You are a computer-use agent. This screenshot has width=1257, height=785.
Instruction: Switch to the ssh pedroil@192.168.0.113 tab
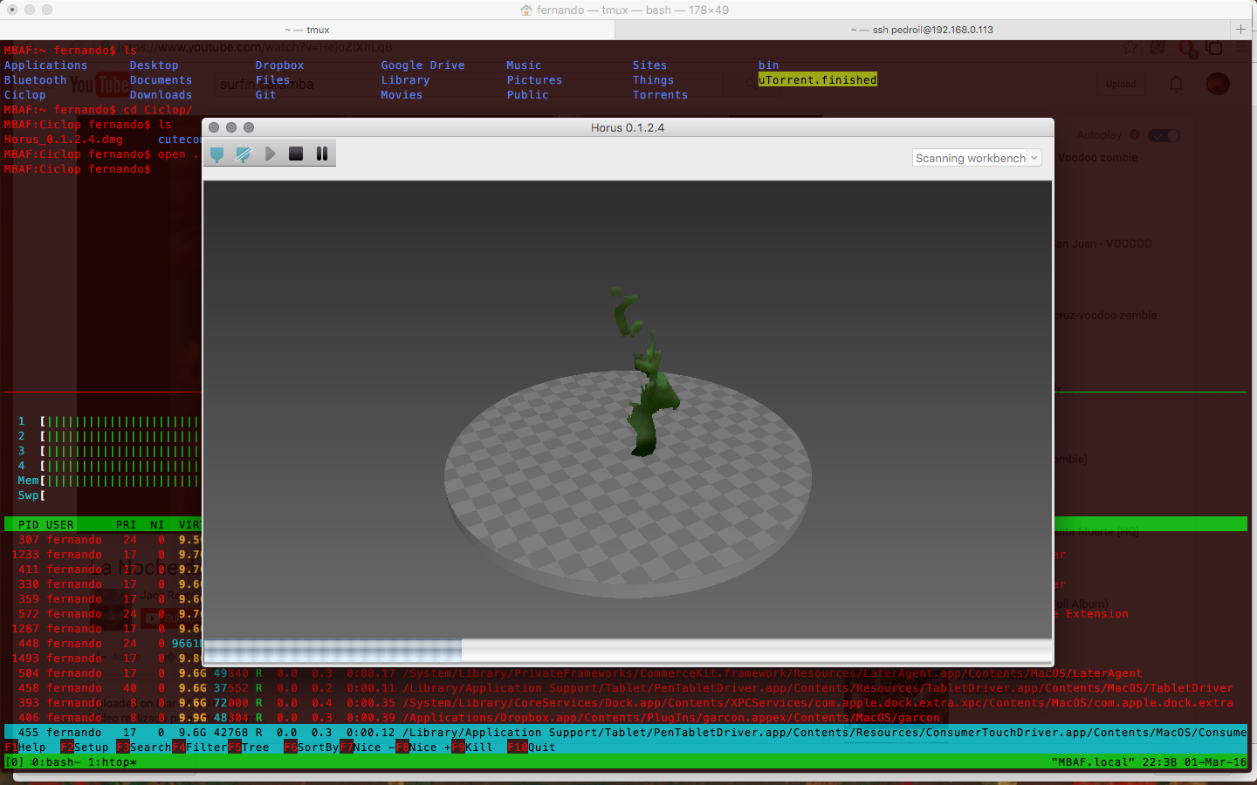click(x=923, y=30)
